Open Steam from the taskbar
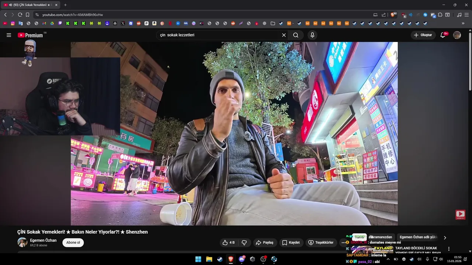Image resolution: width=472 pixels, height=265 pixels. (x=220, y=259)
